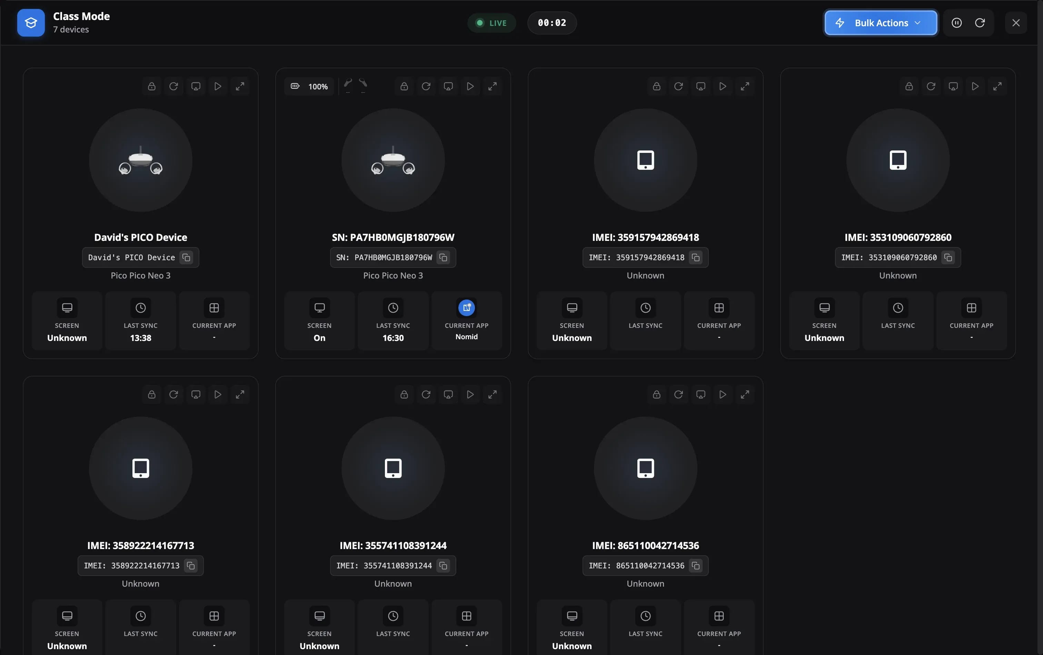Copy David's PICO Device name
The height and width of the screenshot is (655, 1043).
click(x=186, y=257)
